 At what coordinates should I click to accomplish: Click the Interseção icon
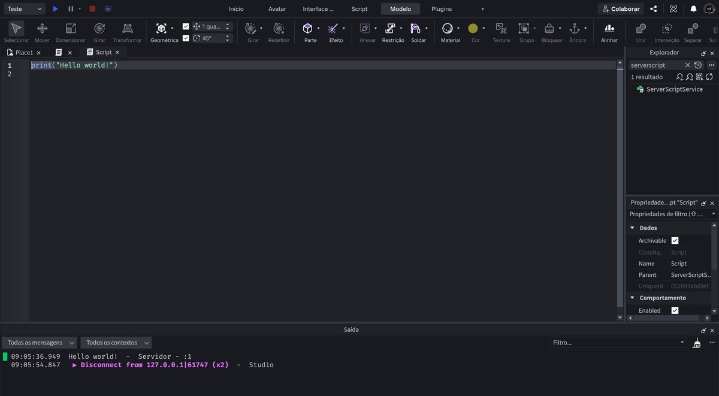(x=667, y=28)
